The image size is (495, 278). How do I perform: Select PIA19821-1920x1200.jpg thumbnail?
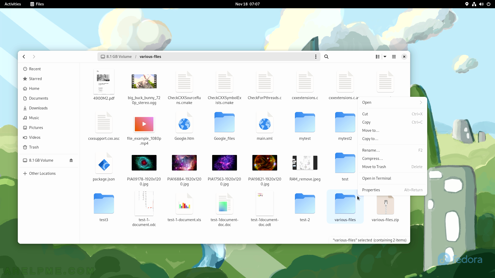tap(265, 163)
